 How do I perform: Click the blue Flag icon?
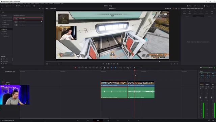tap(112, 68)
